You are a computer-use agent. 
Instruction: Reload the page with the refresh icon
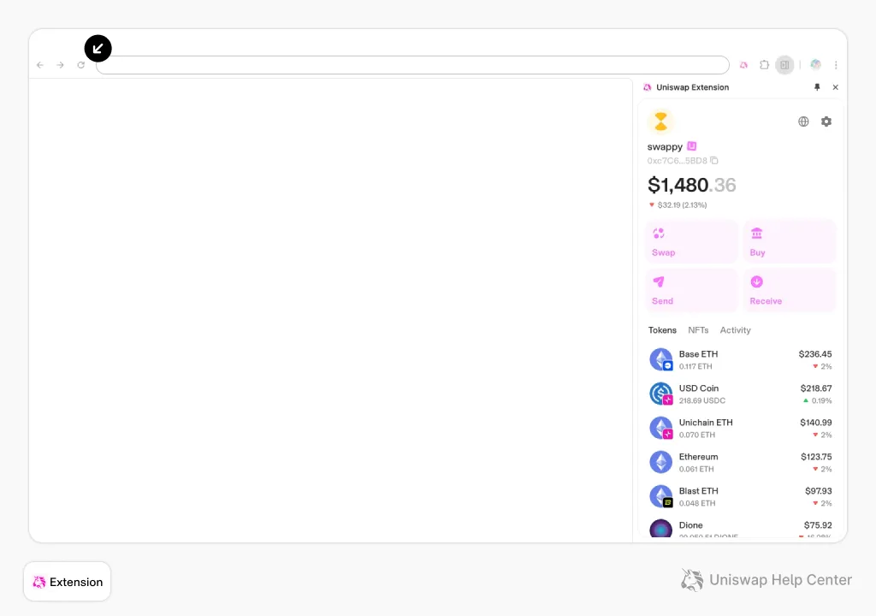click(x=81, y=65)
